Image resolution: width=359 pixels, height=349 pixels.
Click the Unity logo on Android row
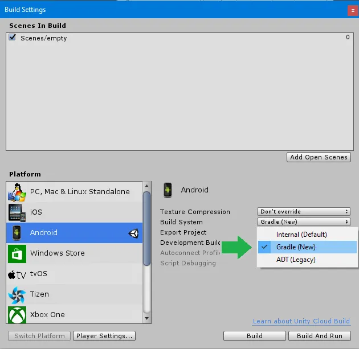point(134,233)
